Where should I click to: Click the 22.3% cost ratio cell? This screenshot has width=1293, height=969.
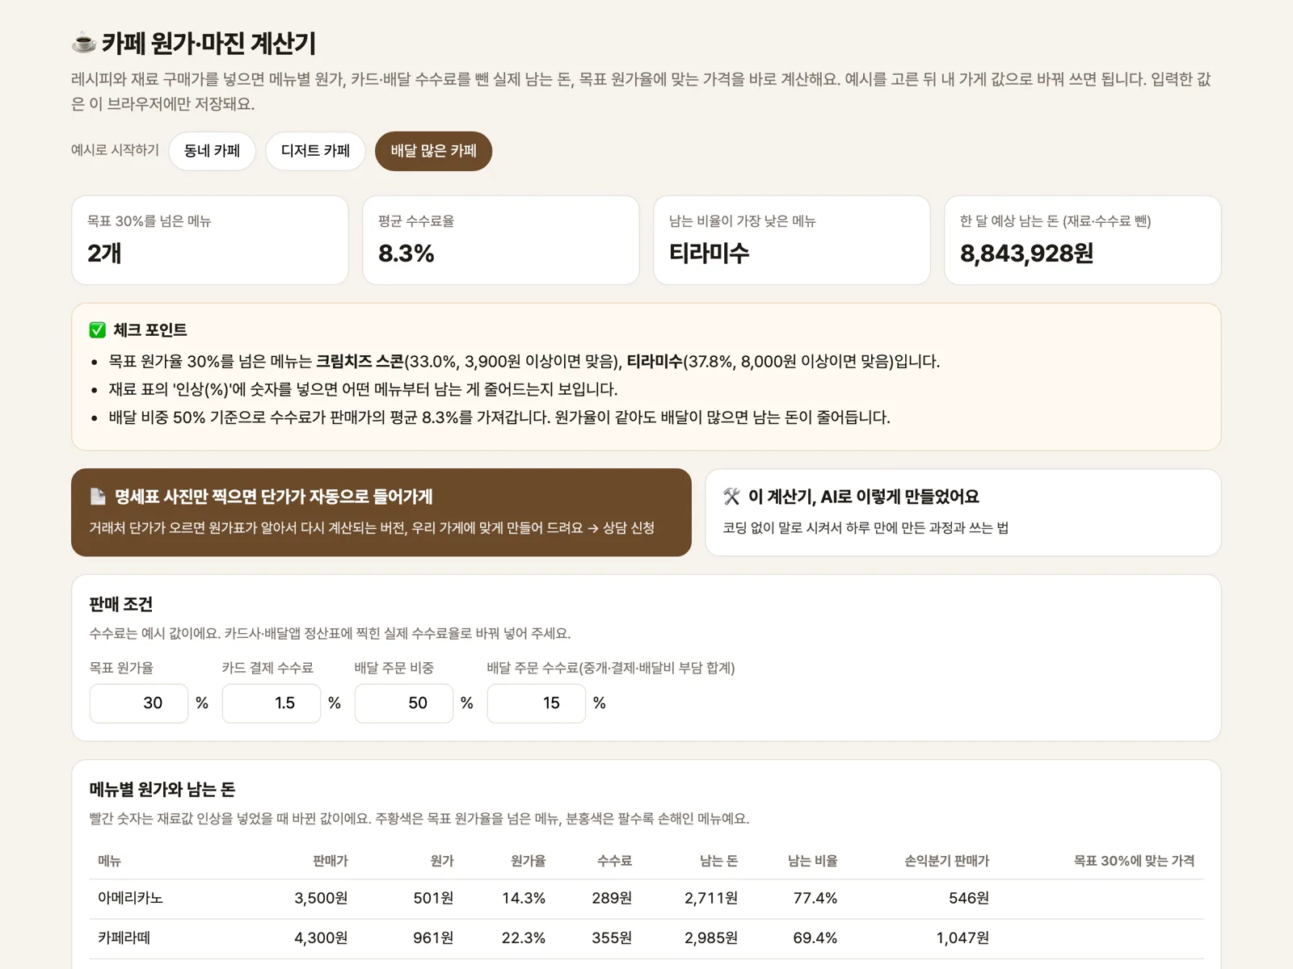(x=524, y=938)
